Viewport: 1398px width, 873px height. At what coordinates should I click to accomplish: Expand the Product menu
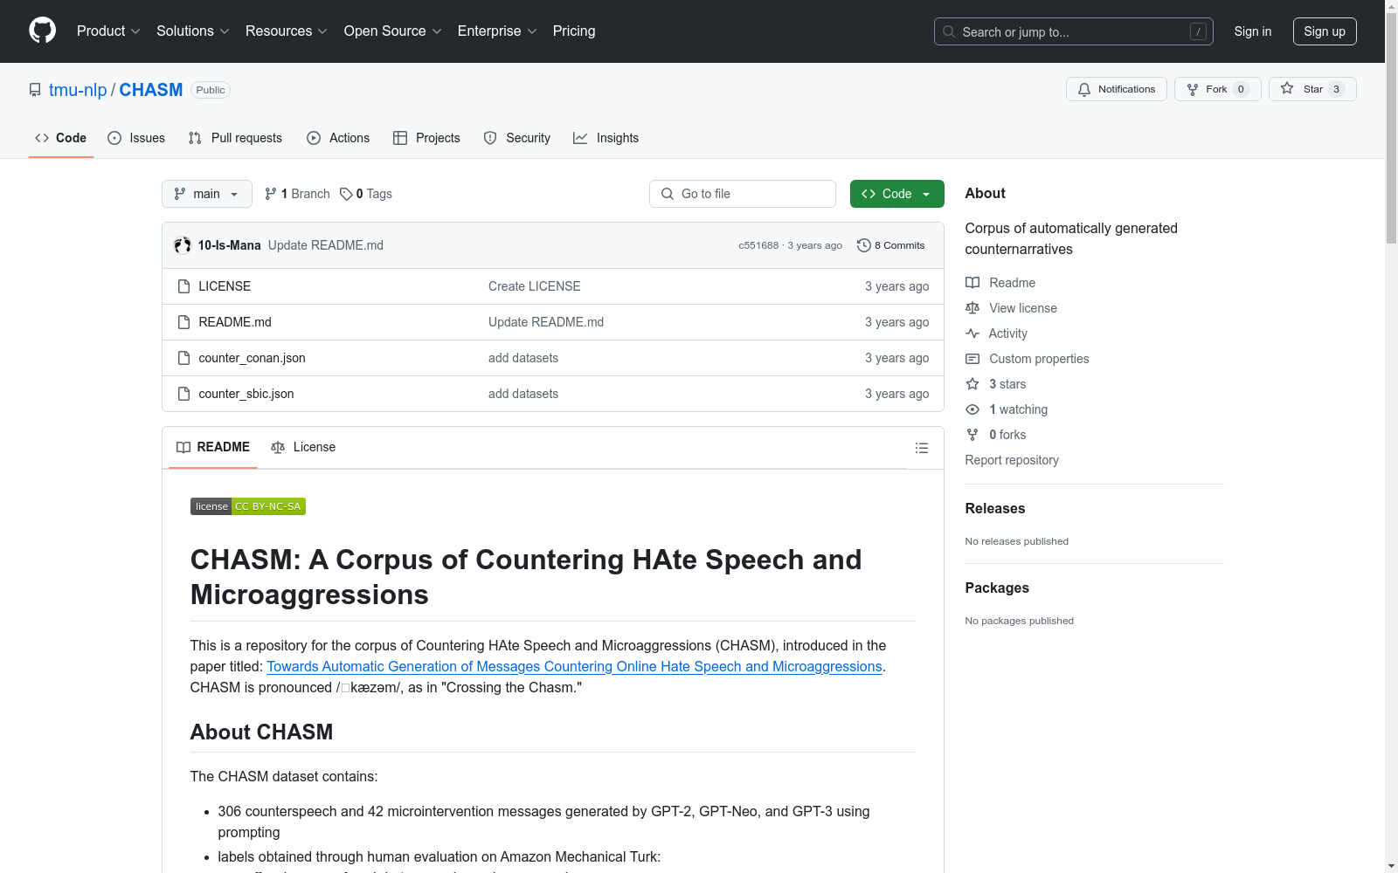pyautogui.click(x=108, y=31)
